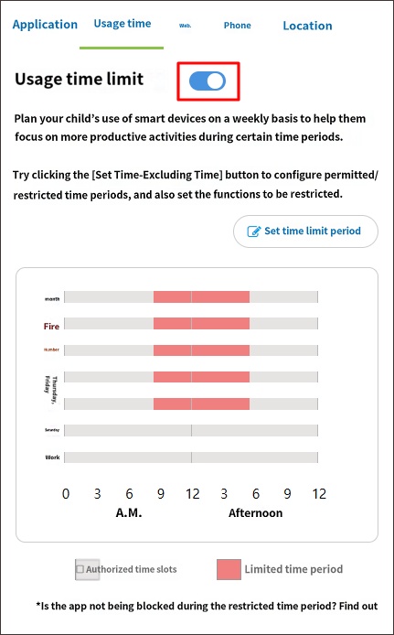Click the A.M. axis label

(x=129, y=513)
